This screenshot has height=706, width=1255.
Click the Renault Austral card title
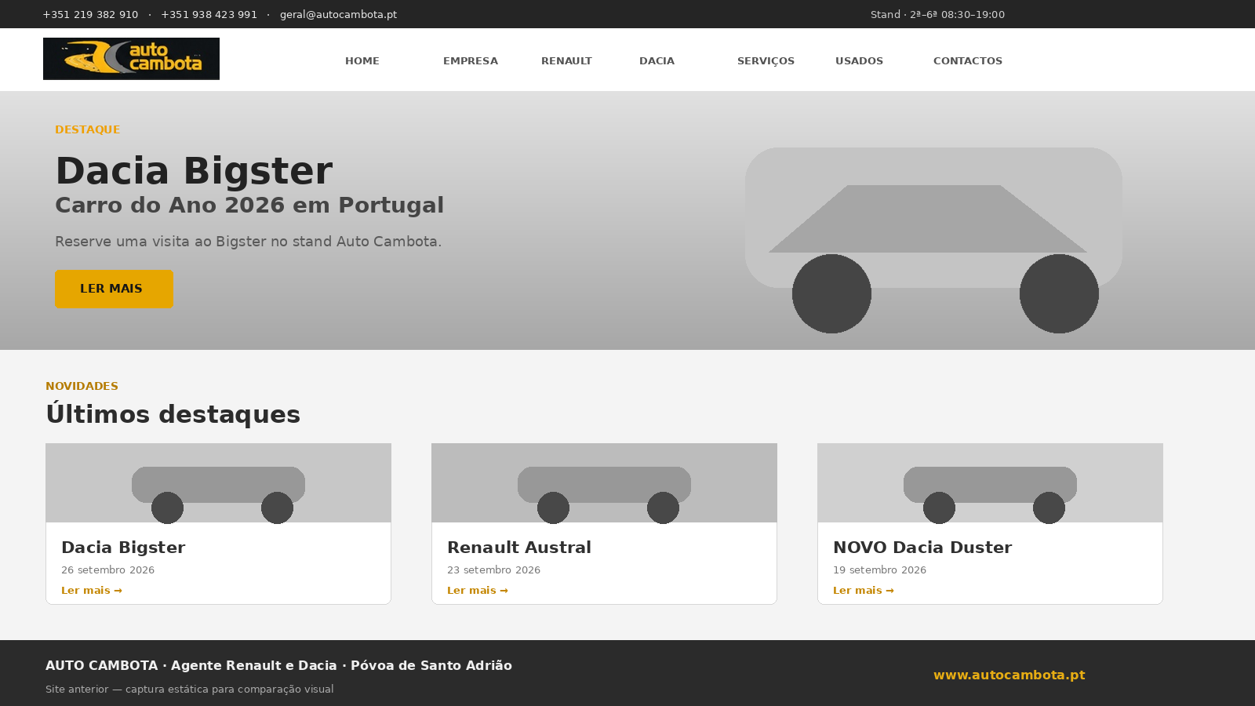click(519, 548)
